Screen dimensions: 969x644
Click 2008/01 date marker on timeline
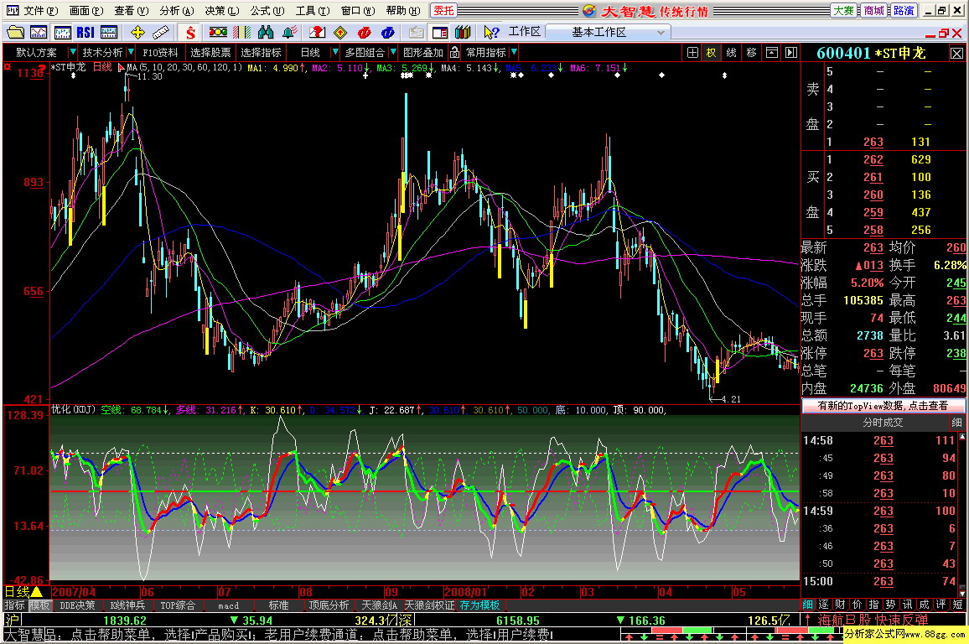pyautogui.click(x=464, y=592)
